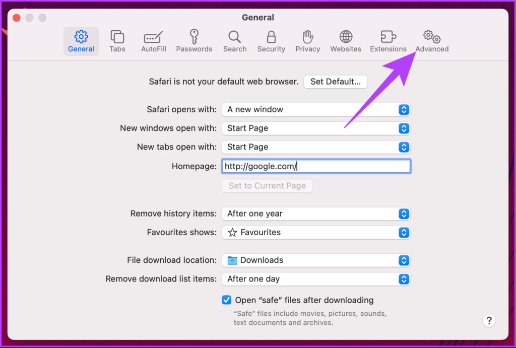Click the Set Default… button

tap(335, 82)
